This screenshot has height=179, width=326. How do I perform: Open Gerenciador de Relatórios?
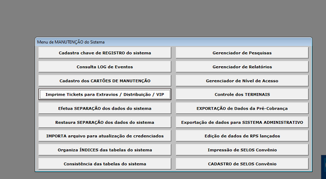[242, 67]
